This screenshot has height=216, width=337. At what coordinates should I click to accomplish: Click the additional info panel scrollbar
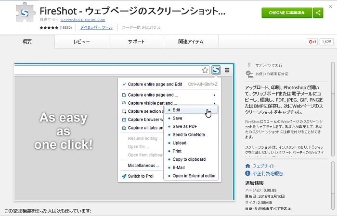[x=333, y=185]
